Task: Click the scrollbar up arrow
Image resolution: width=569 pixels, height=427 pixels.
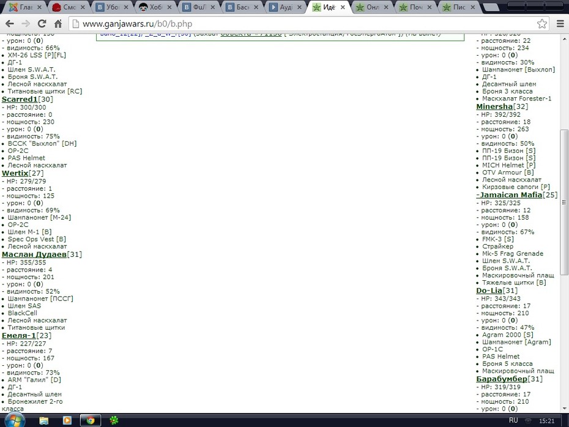Action: pyautogui.click(x=564, y=39)
